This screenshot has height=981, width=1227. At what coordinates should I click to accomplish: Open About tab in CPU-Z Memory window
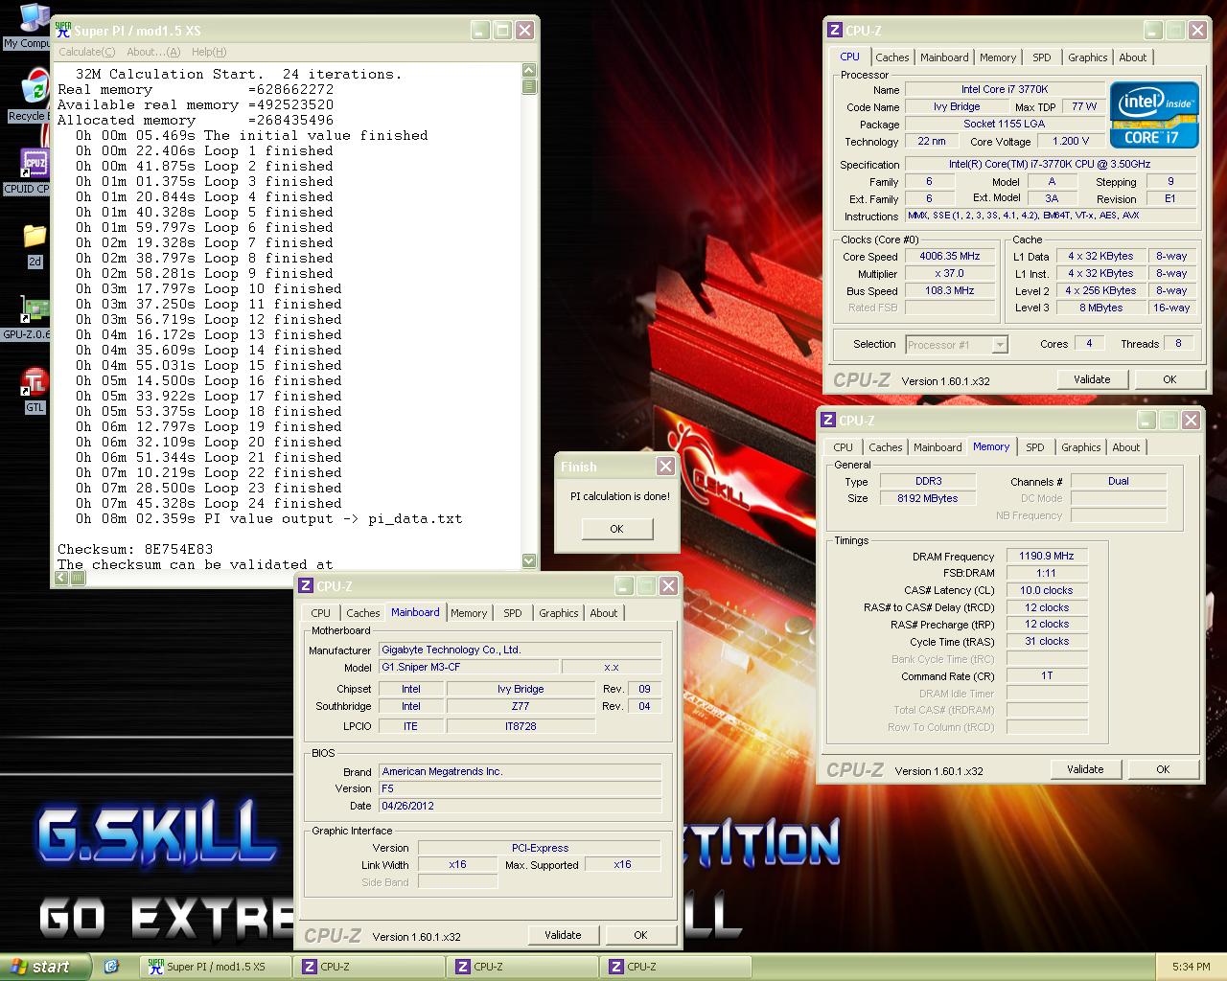(x=1125, y=447)
